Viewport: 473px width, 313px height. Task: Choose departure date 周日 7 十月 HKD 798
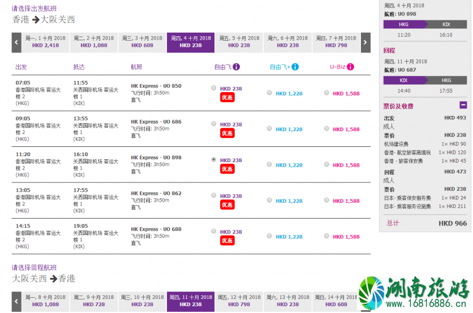[x=336, y=42]
